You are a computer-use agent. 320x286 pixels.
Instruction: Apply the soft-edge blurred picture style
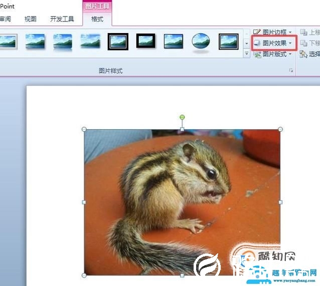point(90,41)
